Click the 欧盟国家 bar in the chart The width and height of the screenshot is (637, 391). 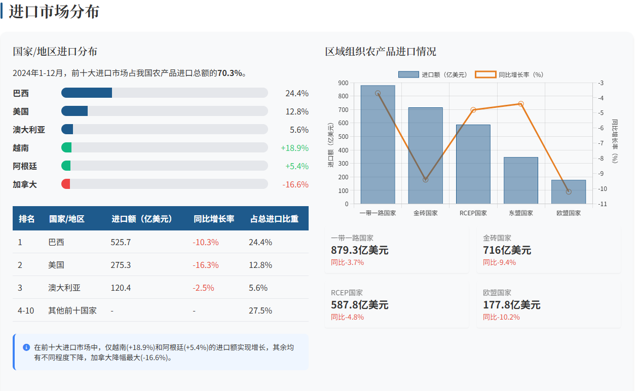pos(568,192)
